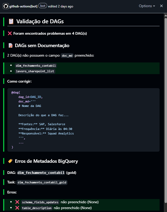Click the clipboard emoji beside Validação de DAGs
The image size is (167, 212).
11,21
